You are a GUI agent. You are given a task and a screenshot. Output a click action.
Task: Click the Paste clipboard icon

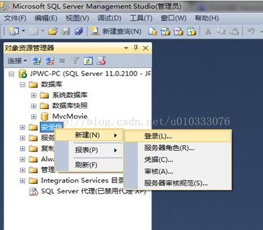pos(234,31)
